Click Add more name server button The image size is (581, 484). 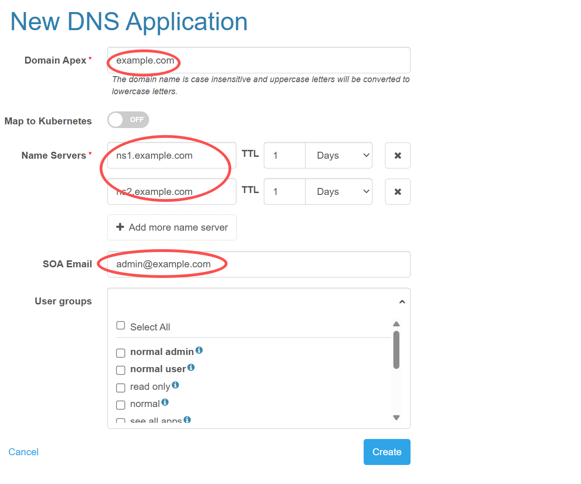coord(172,227)
